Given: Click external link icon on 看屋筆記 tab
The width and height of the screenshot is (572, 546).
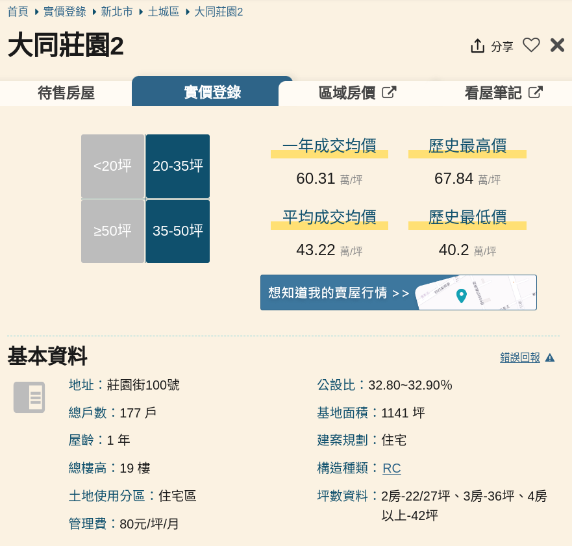Looking at the screenshot, I should point(535,92).
